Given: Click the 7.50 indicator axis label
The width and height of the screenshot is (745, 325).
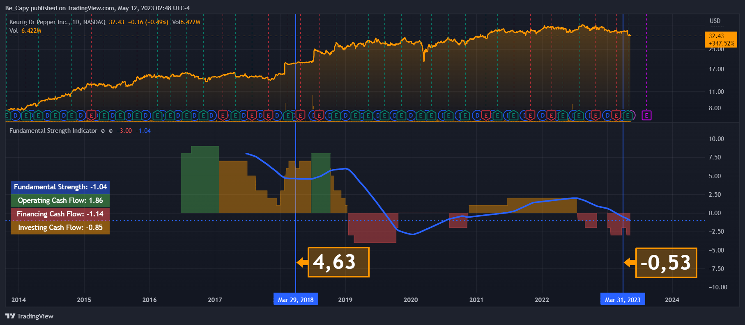Looking at the screenshot, I should pyautogui.click(x=715, y=157).
